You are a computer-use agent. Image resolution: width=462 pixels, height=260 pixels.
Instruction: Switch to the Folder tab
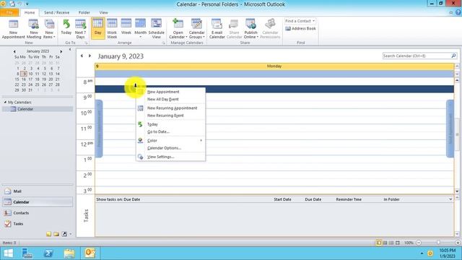[x=84, y=12]
